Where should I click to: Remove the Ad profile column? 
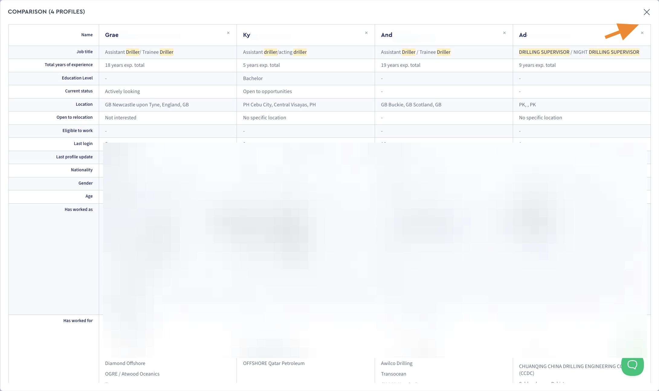pyautogui.click(x=642, y=33)
